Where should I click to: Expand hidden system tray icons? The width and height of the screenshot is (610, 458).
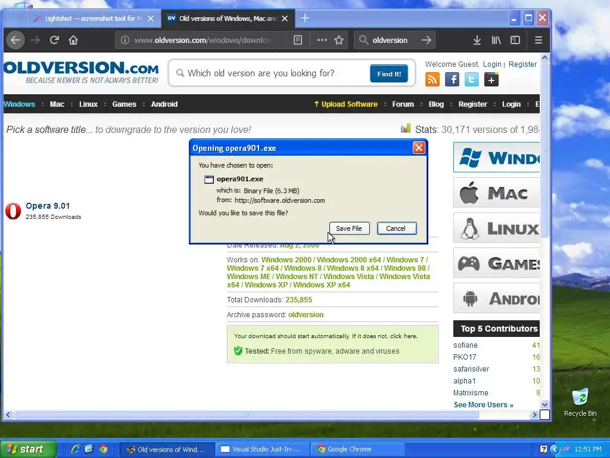(555, 449)
